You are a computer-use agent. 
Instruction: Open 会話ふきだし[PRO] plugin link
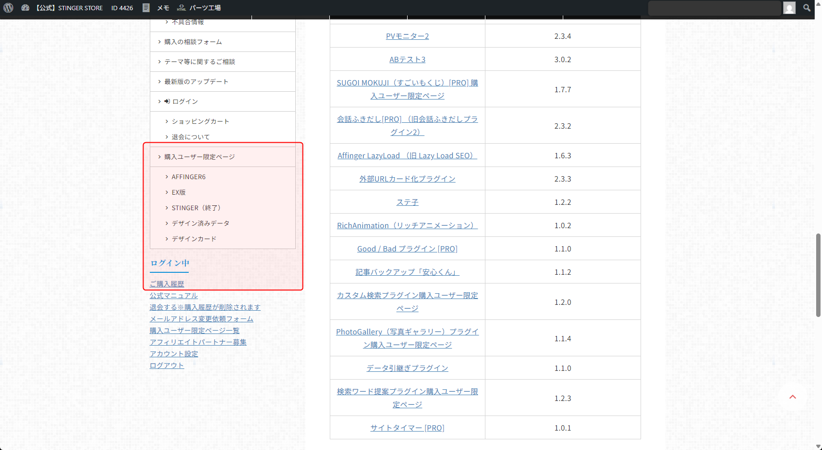click(408, 126)
